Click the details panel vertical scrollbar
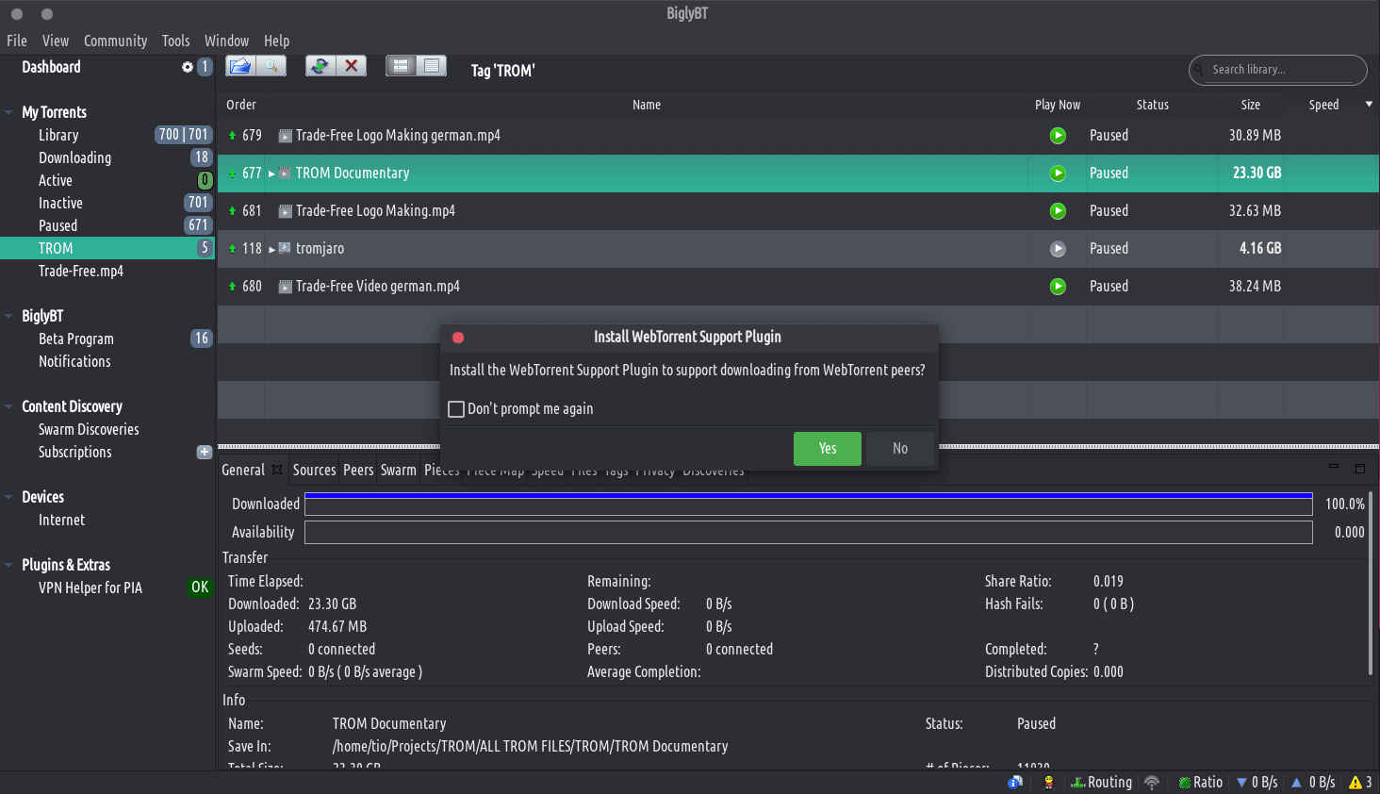The height and width of the screenshot is (794, 1380). 1371,583
